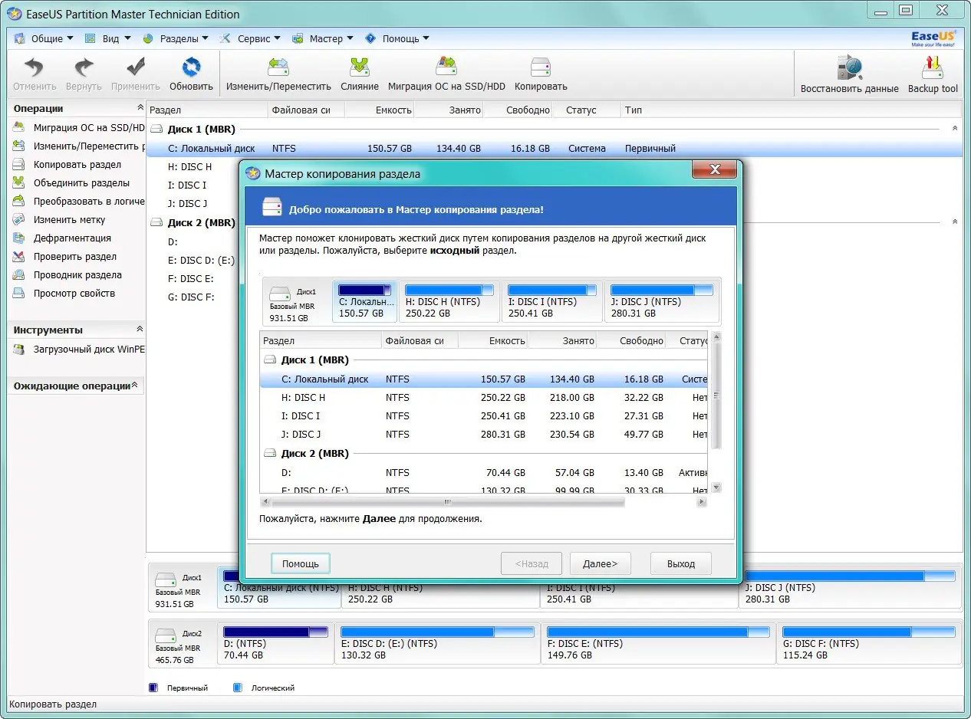971x719 pixels.
Task: Expand the Ожидающие операции panel
Action: coord(135,386)
